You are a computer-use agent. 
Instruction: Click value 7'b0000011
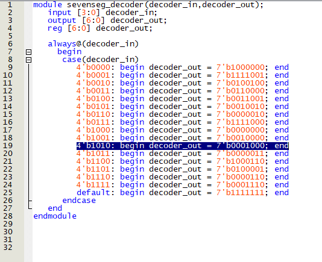[x=241, y=153]
